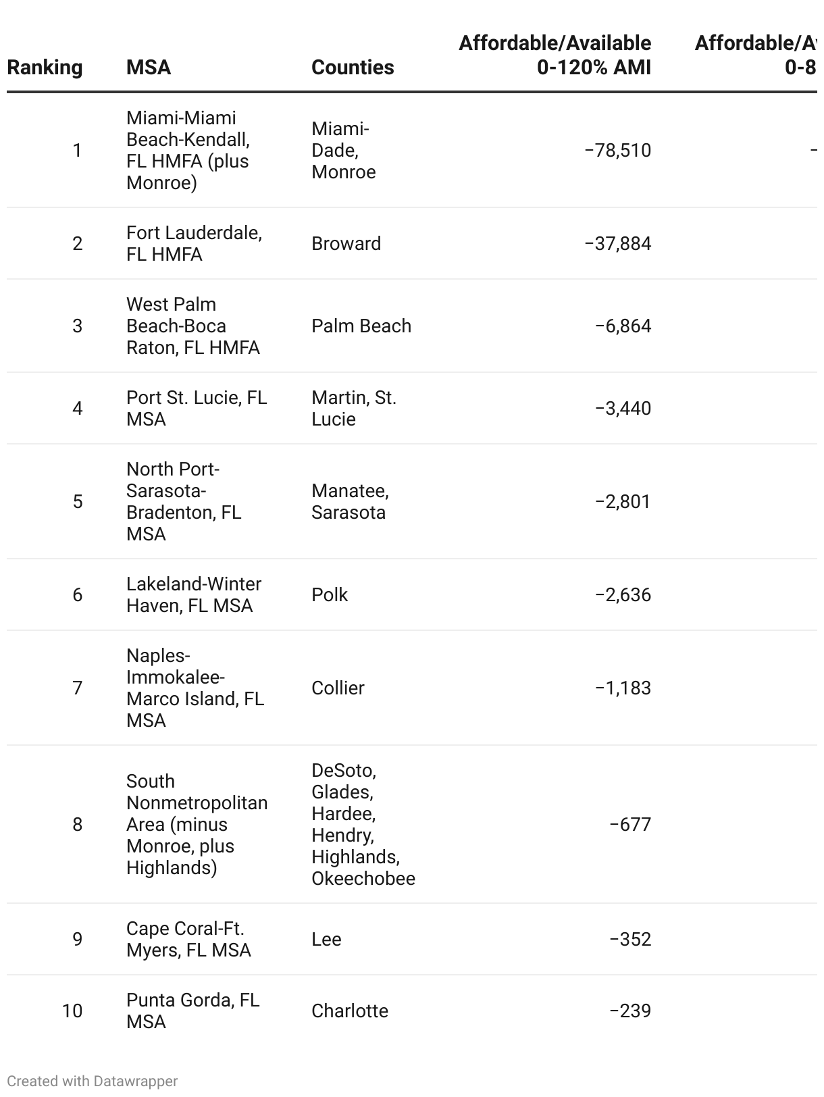Select the −37,884 value cell

point(617,243)
